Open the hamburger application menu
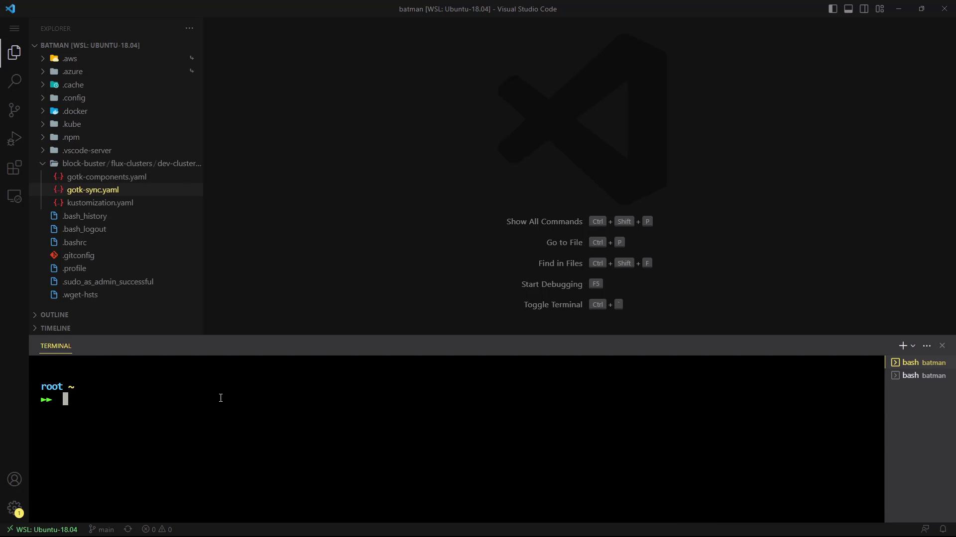 (x=14, y=28)
